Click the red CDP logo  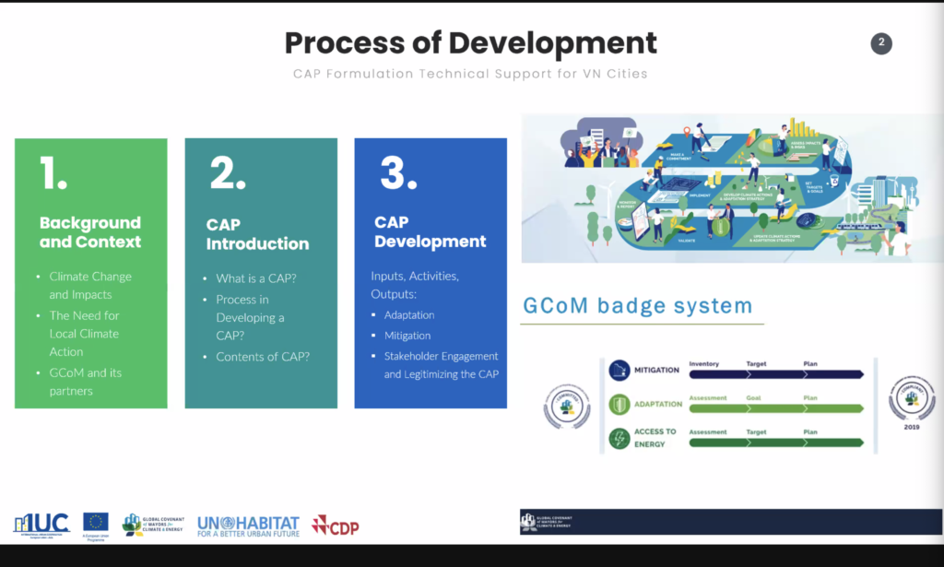pyautogui.click(x=335, y=526)
